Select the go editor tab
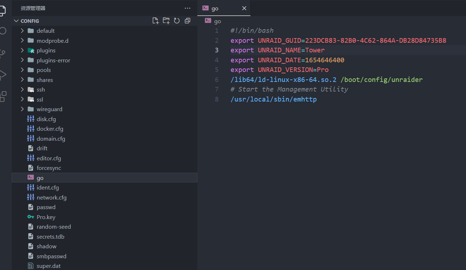466x270 pixels. click(224, 8)
